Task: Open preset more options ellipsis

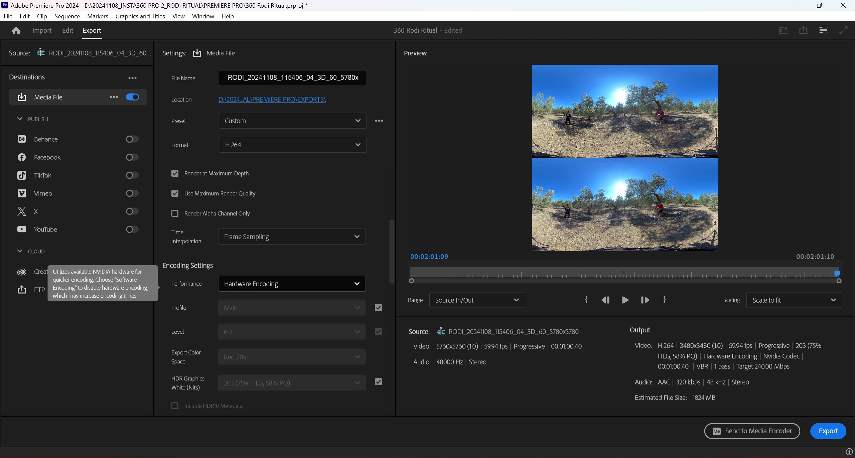Action: (x=379, y=121)
